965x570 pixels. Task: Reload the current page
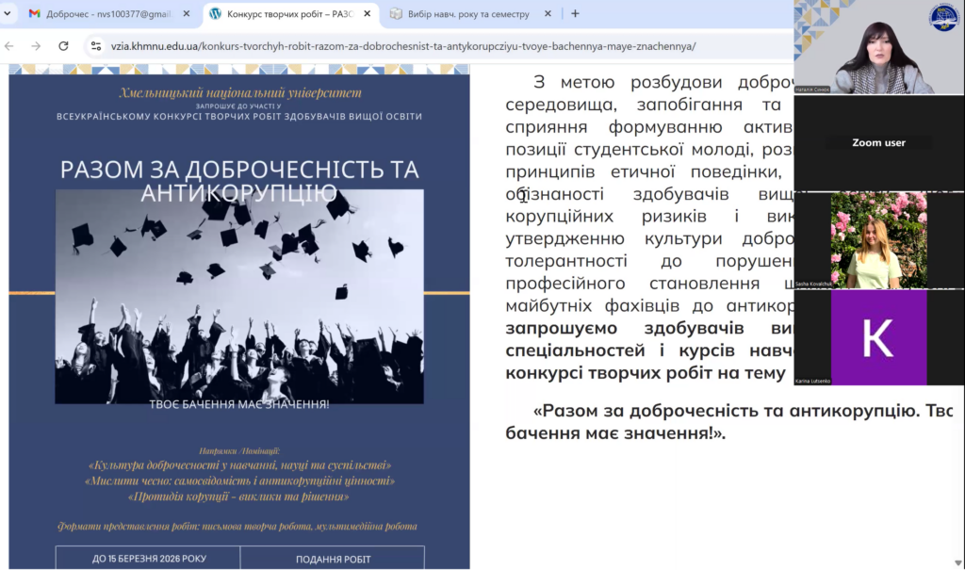[x=63, y=45]
